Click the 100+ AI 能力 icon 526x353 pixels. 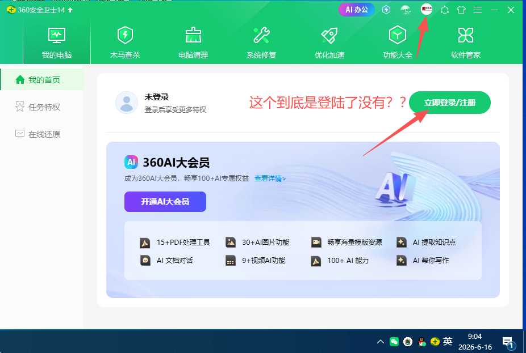[316, 260]
